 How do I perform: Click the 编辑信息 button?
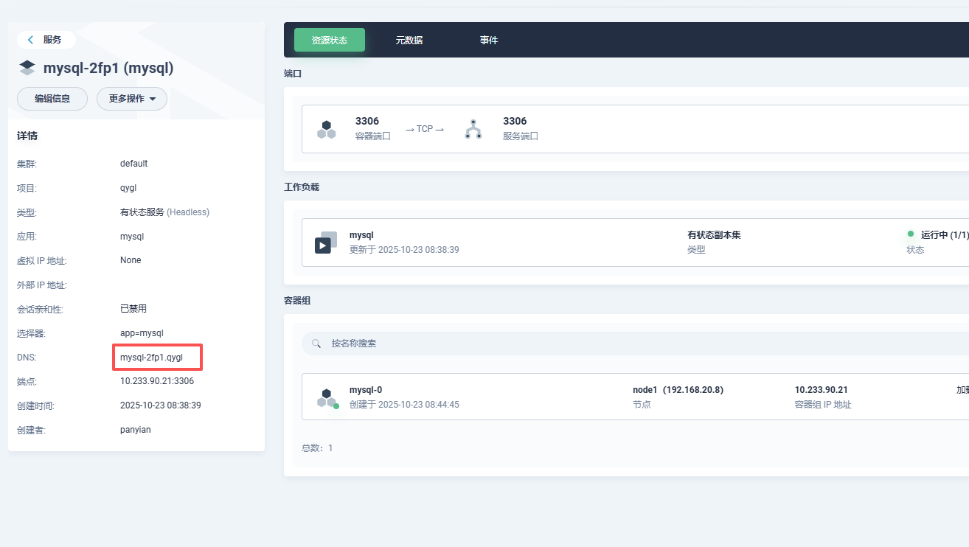coord(52,99)
